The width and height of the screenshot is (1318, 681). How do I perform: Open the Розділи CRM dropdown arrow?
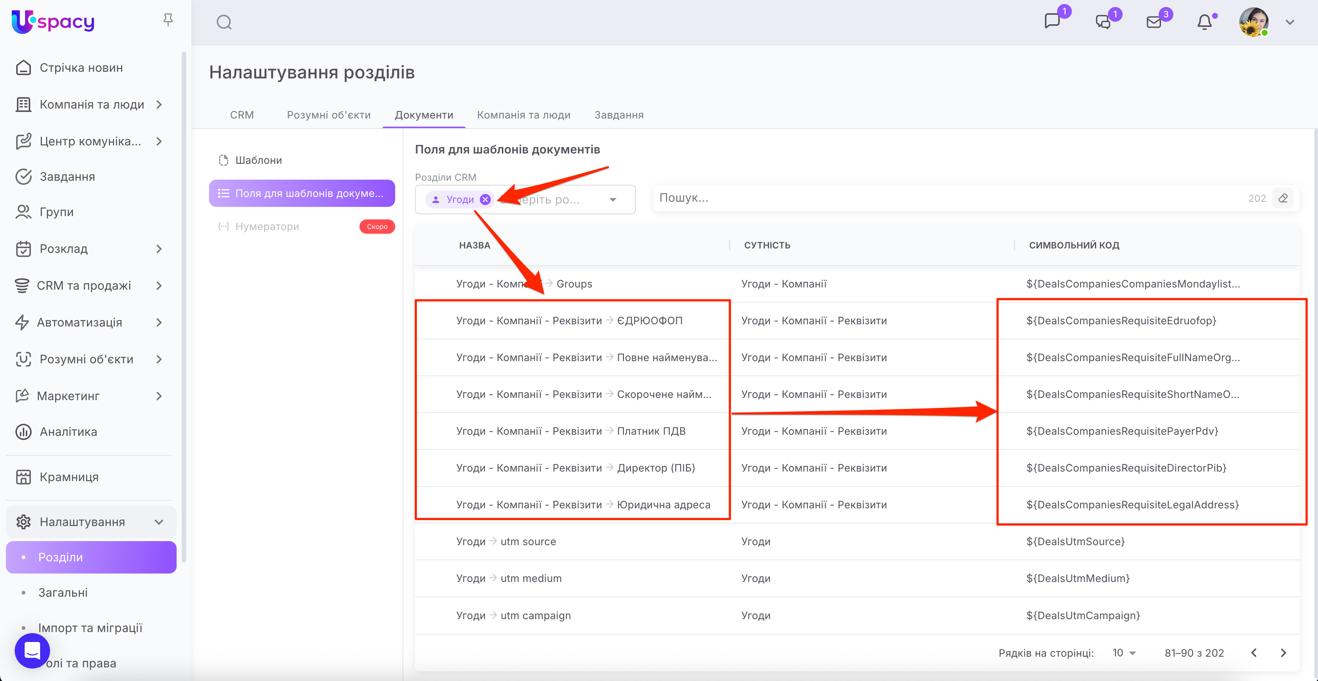[613, 200]
